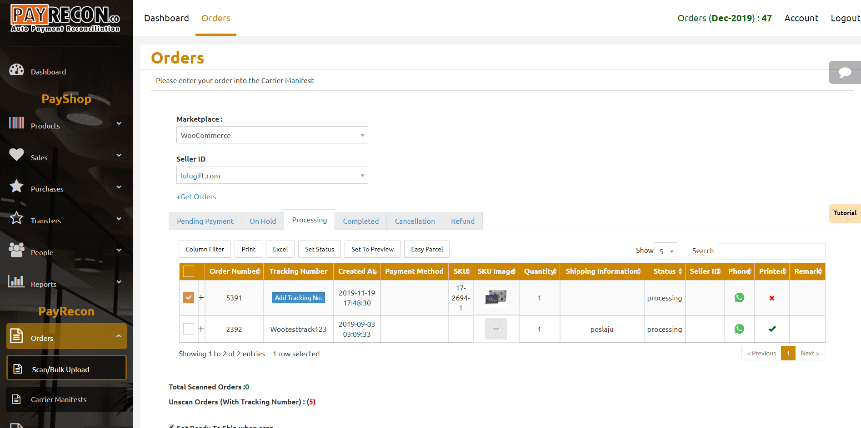861x428 pixels.
Task: Sort table by Quantity column
Action: point(540,271)
